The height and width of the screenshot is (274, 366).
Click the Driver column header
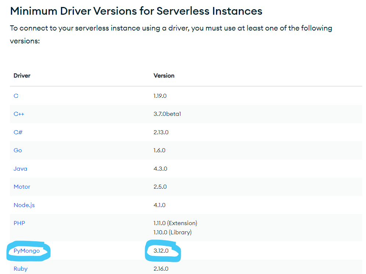tap(22, 76)
